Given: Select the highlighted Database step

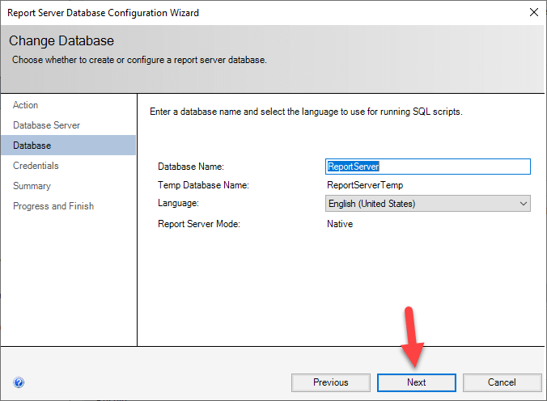Looking at the screenshot, I should pos(32,146).
